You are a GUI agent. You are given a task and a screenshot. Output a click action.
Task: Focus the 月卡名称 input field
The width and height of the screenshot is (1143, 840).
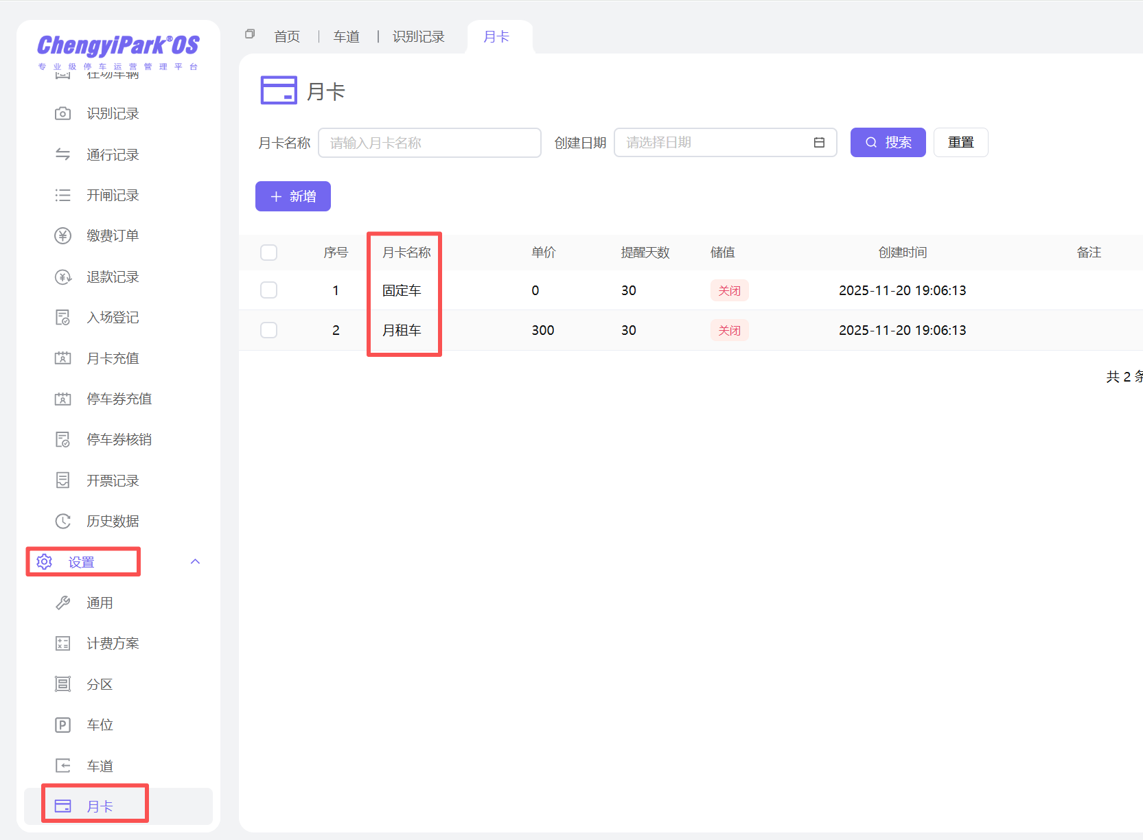[429, 143]
